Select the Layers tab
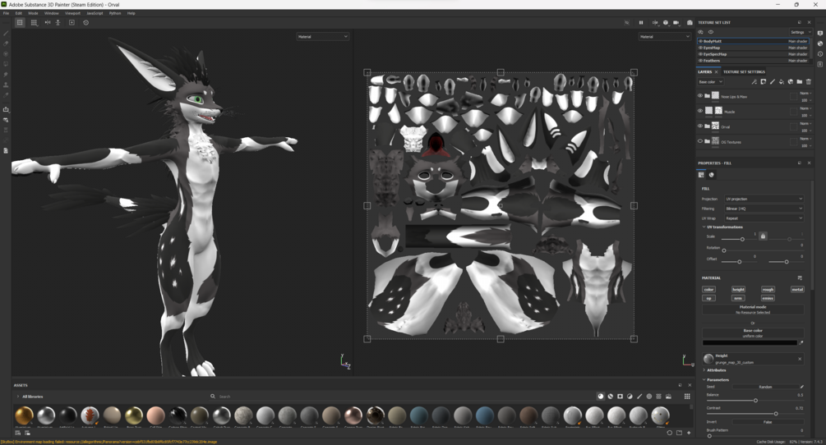826x445 pixels. (x=705, y=71)
